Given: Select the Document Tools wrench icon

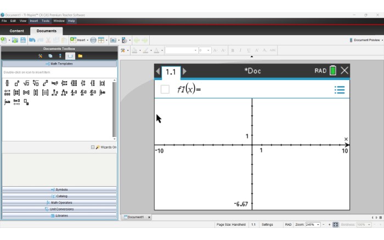Looking at the screenshot, I should [x=40, y=56].
